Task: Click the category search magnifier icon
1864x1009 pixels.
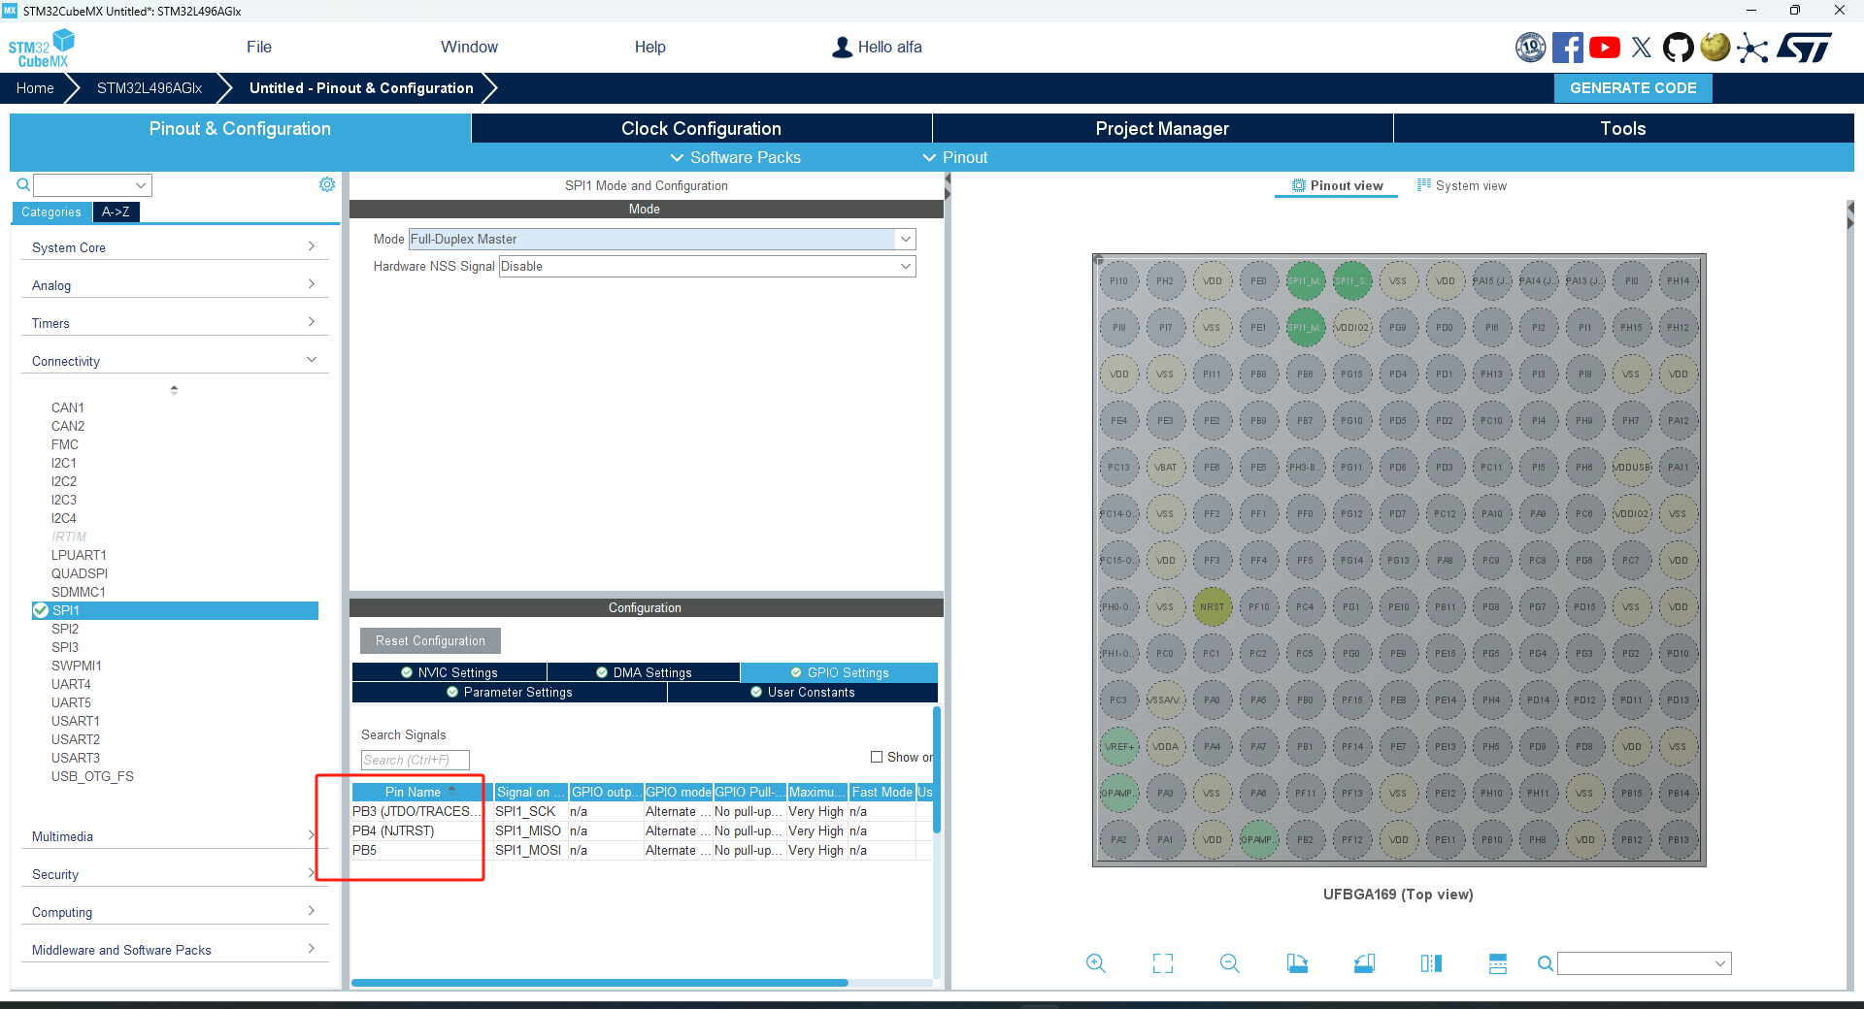Action: (x=23, y=184)
